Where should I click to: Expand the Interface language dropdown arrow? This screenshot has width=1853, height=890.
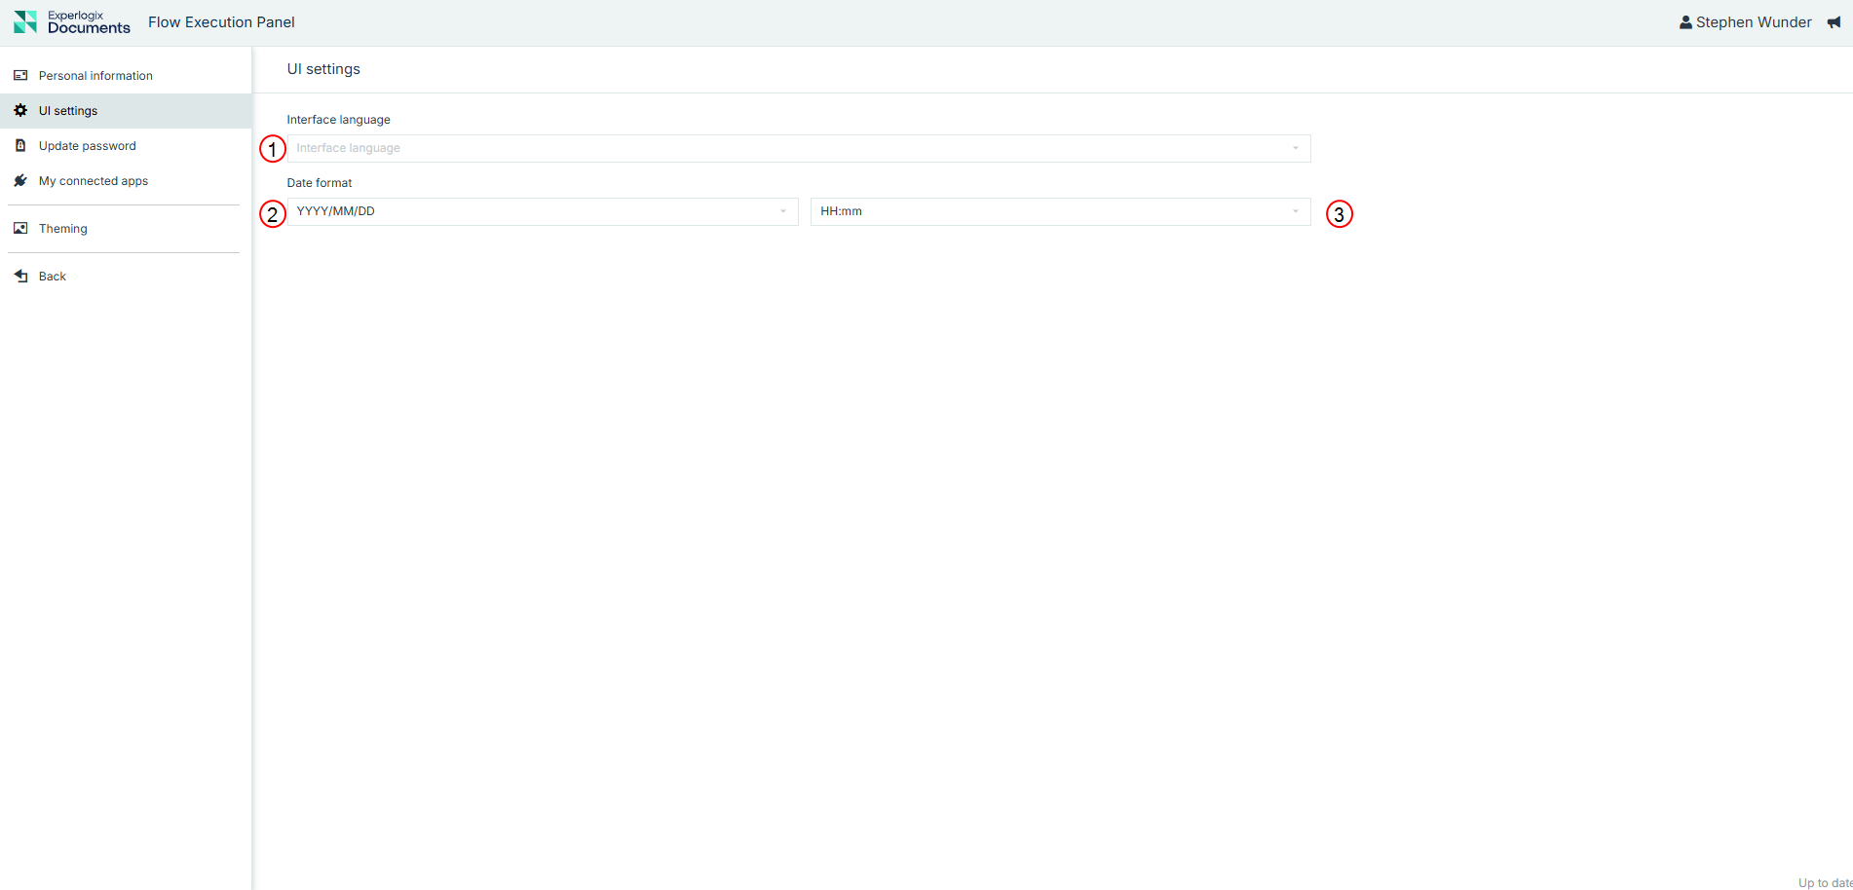[1296, 148]
